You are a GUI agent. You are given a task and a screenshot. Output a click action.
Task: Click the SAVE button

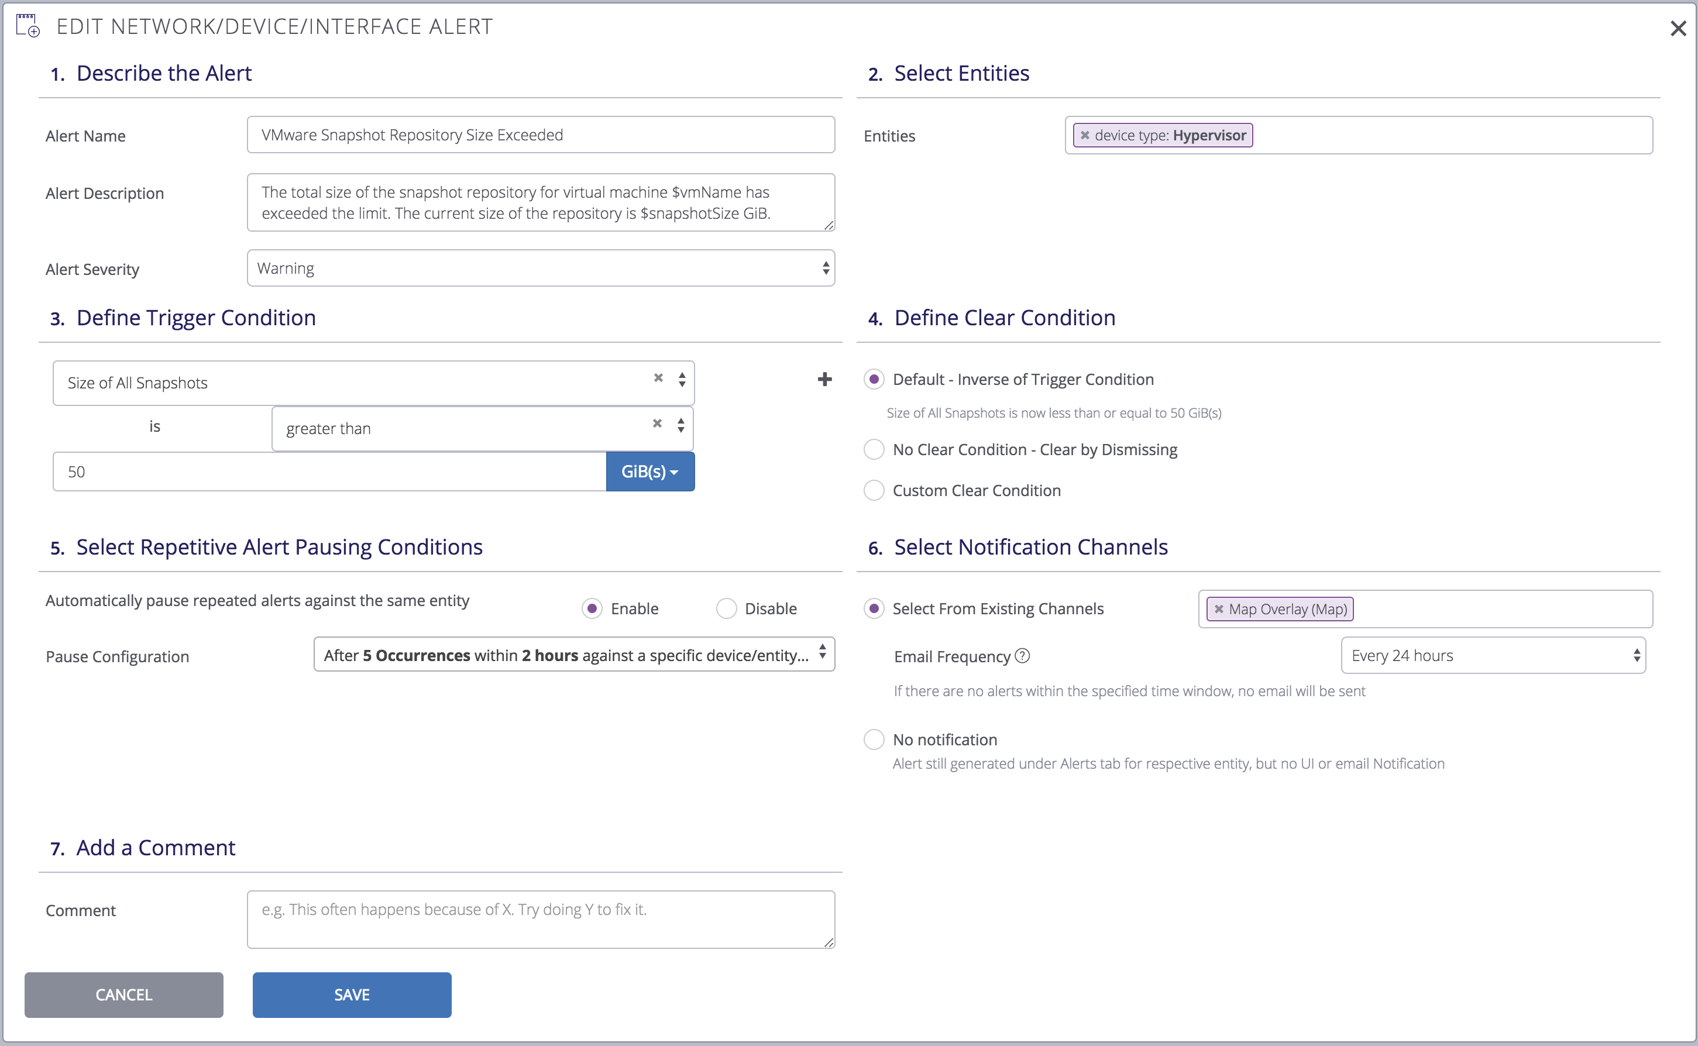(x=352, y=995)
